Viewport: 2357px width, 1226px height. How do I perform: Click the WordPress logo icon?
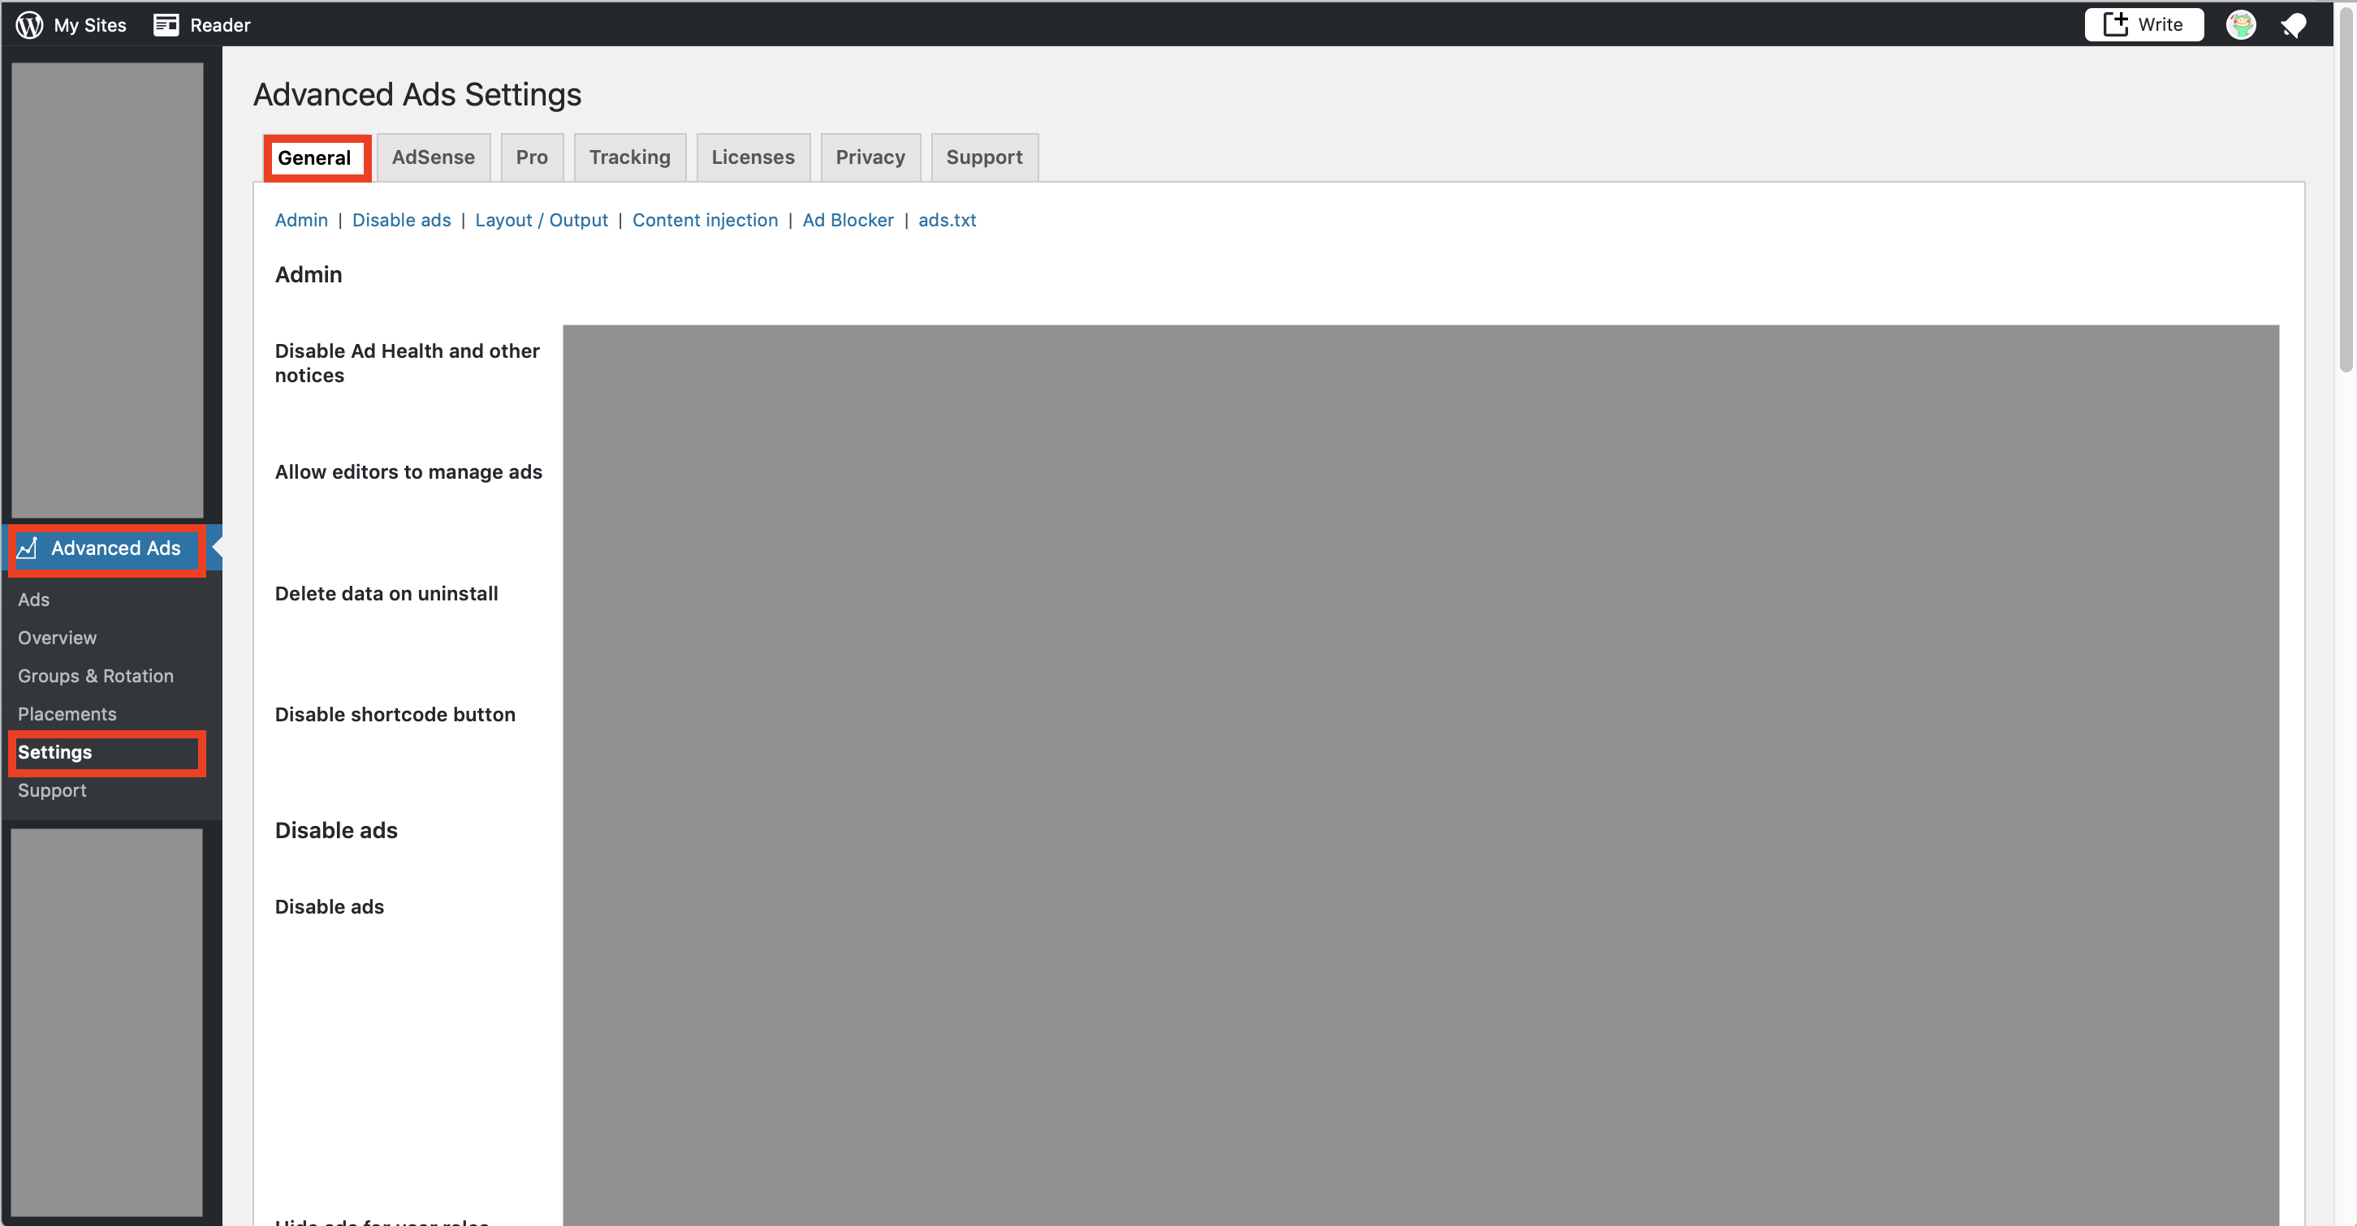coord(29,24)
